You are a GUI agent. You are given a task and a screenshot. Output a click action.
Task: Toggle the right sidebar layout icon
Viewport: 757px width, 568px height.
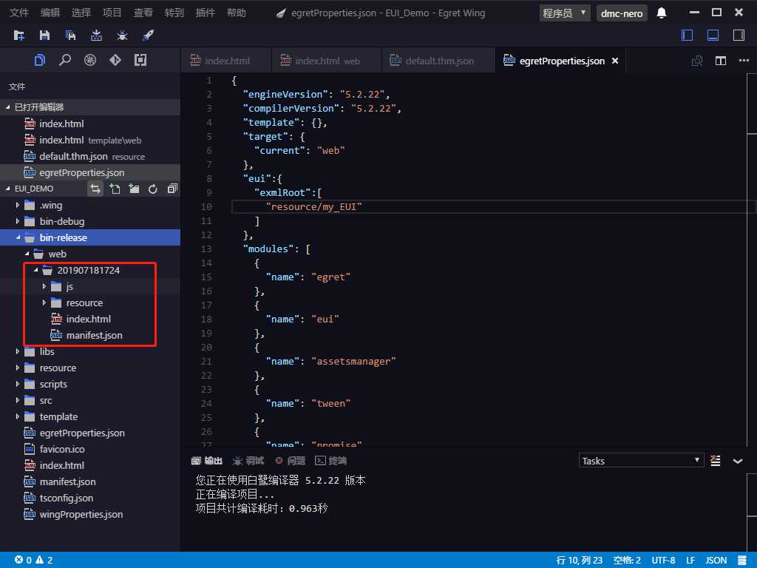click(739, 35)
